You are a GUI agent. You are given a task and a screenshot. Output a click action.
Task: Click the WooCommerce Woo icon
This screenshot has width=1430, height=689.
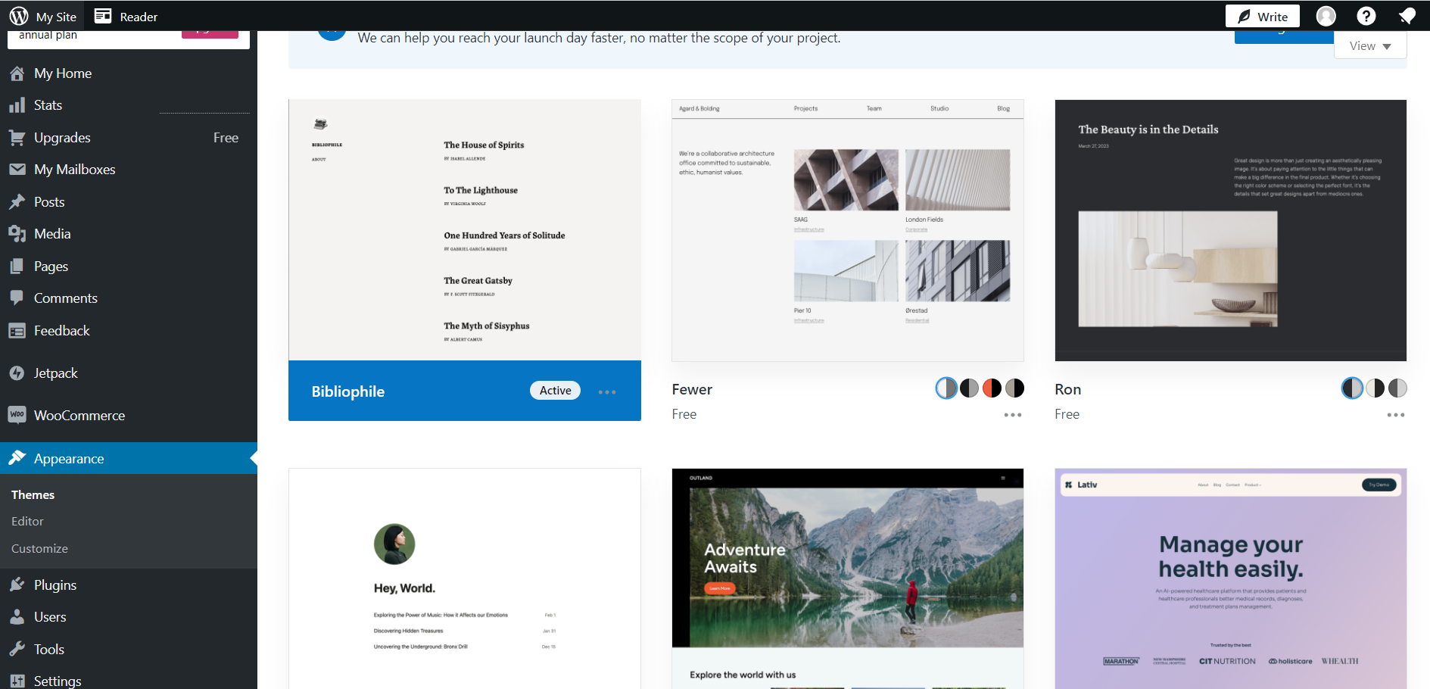[17, 415]
